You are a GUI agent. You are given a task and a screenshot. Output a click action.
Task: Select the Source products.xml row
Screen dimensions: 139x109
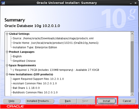click(x=53, y=38)
